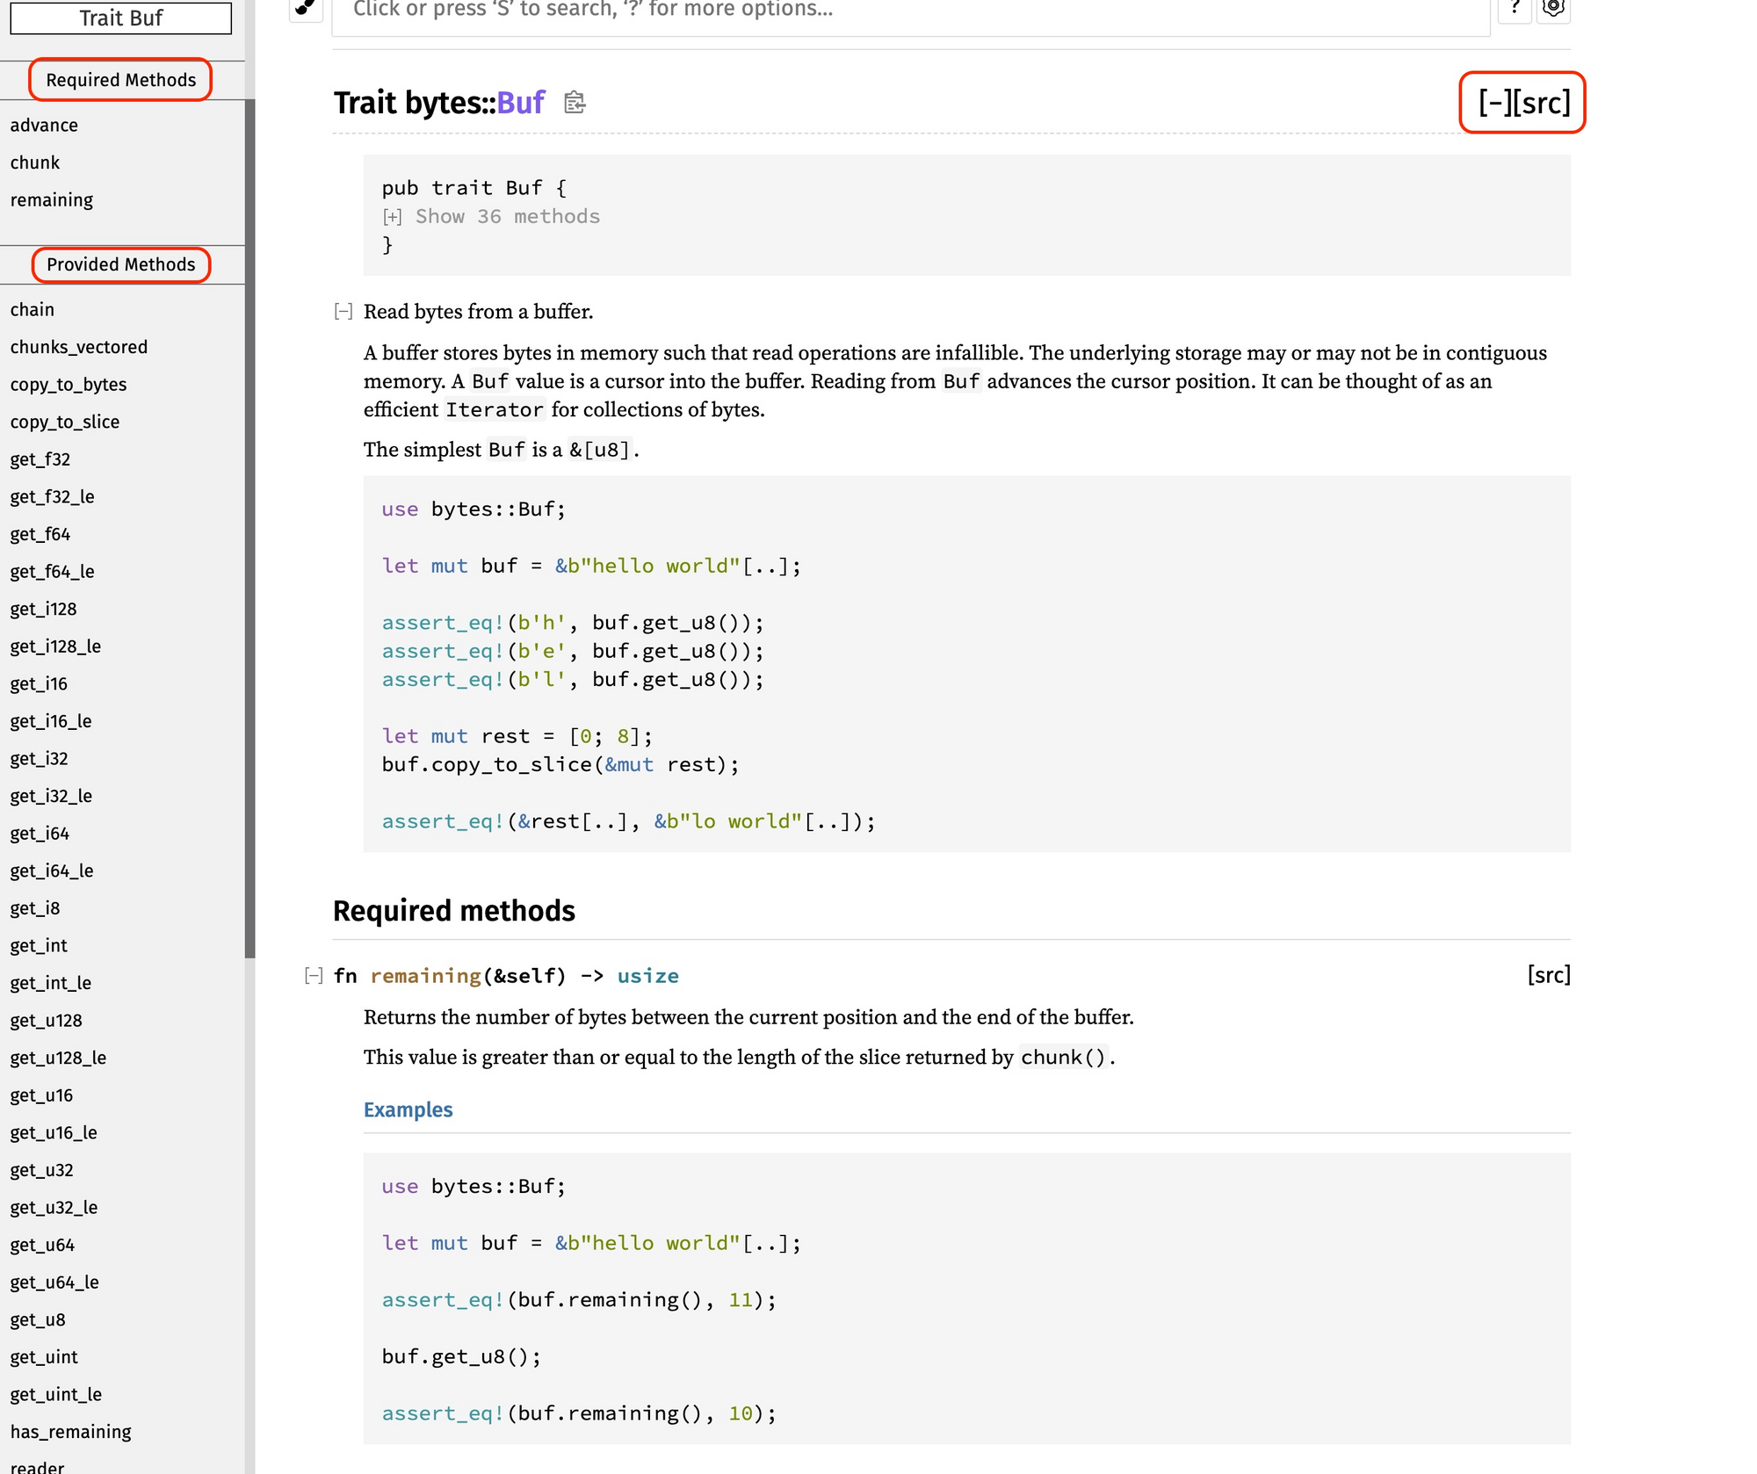The width and height of the screenshot is (1757, 1474).
Task: Open [src] link for remaining method
Action: coord(1548,975)
